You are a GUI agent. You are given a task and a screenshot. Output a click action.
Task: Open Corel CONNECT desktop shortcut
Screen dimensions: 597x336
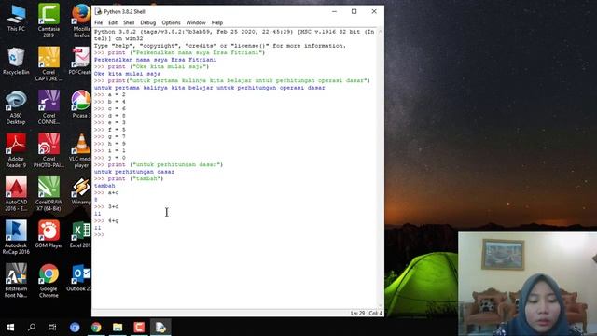[x=49, y=107]
